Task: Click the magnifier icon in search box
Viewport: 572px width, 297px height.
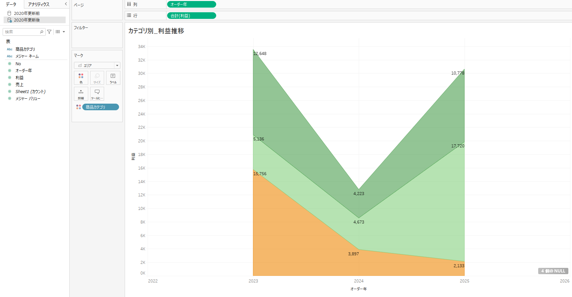Action: point(42,32)
